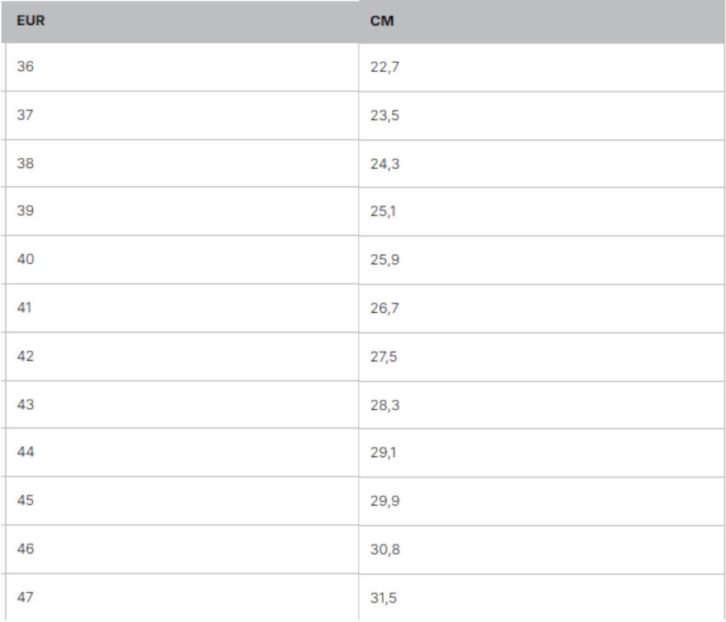Click the 28,3 centimeter value
Screen dimensions: 726x622
(385, 405)
